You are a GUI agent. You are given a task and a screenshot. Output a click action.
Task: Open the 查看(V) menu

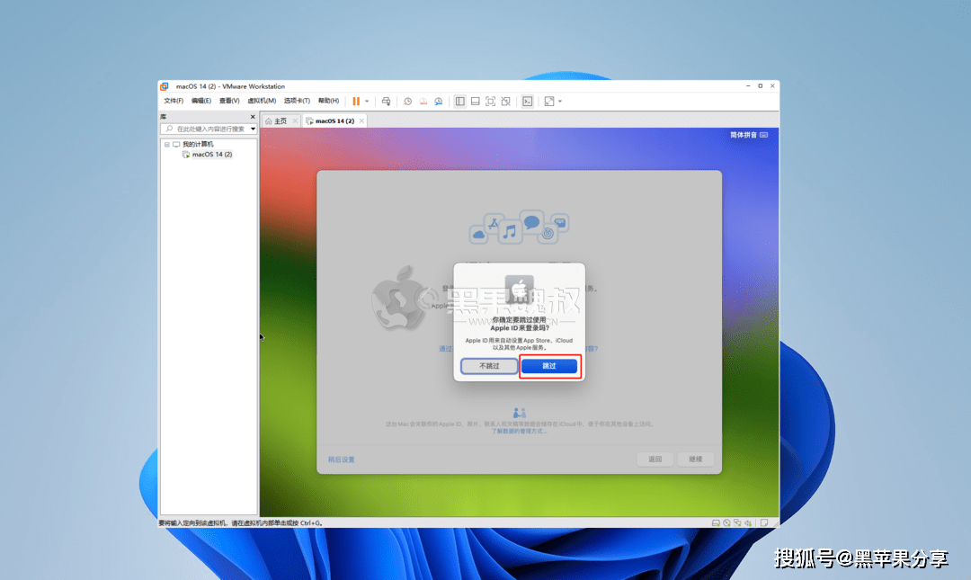(229, 101)
